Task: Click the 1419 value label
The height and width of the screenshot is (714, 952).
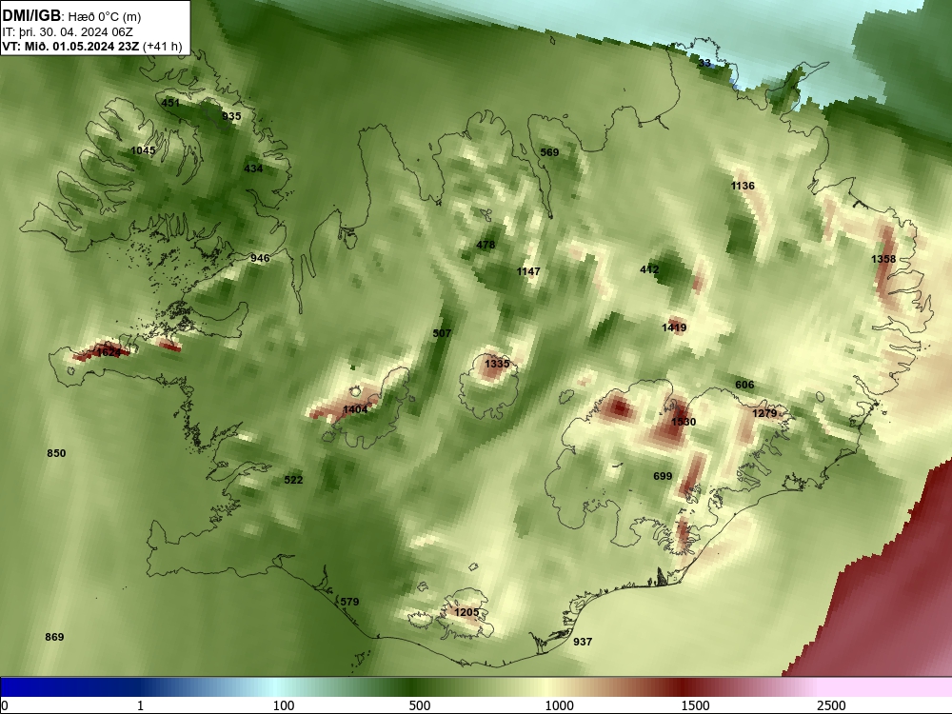Action: 674,327
